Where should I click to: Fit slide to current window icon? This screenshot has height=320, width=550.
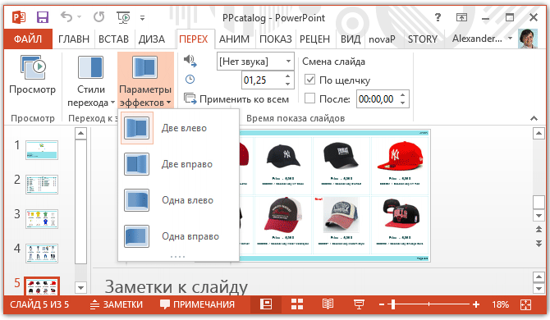[525, 304]
